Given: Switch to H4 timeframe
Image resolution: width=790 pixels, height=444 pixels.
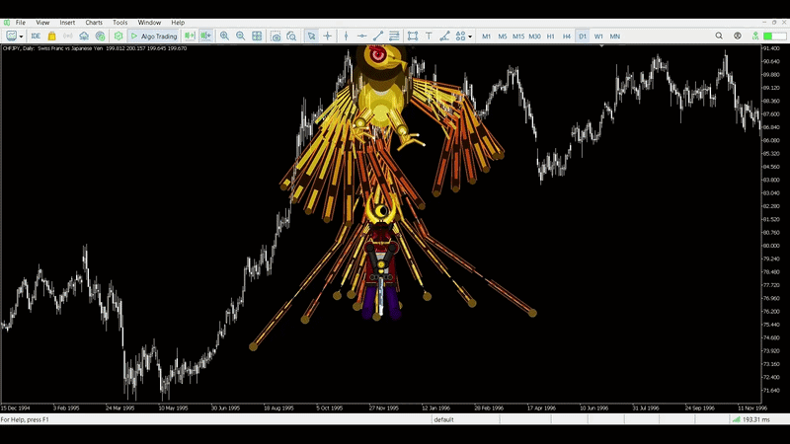Looking at the screenshot, I should [x=566, y=37].
